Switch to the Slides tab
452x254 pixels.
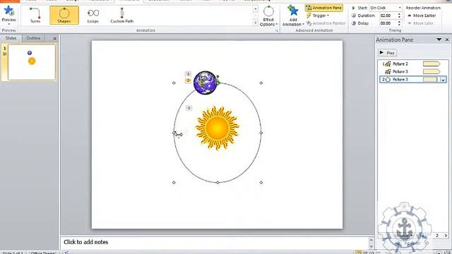[11, 38]
